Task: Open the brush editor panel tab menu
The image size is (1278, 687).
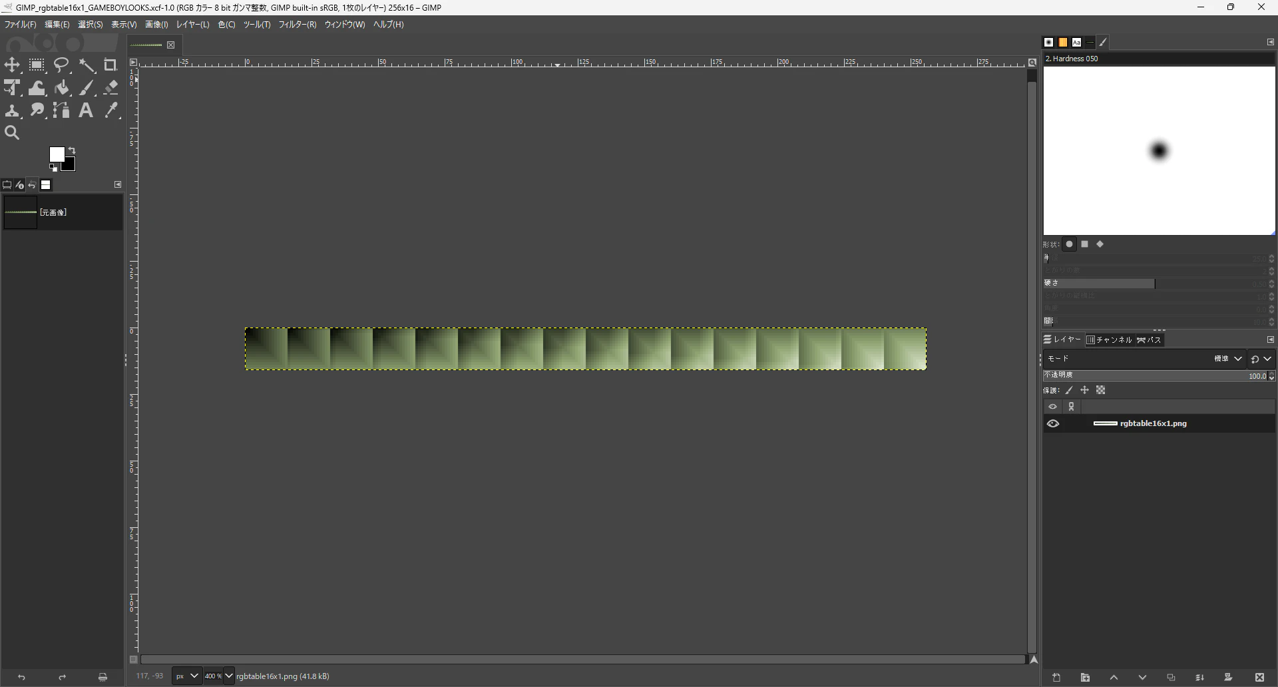Action: [1270, 42]
